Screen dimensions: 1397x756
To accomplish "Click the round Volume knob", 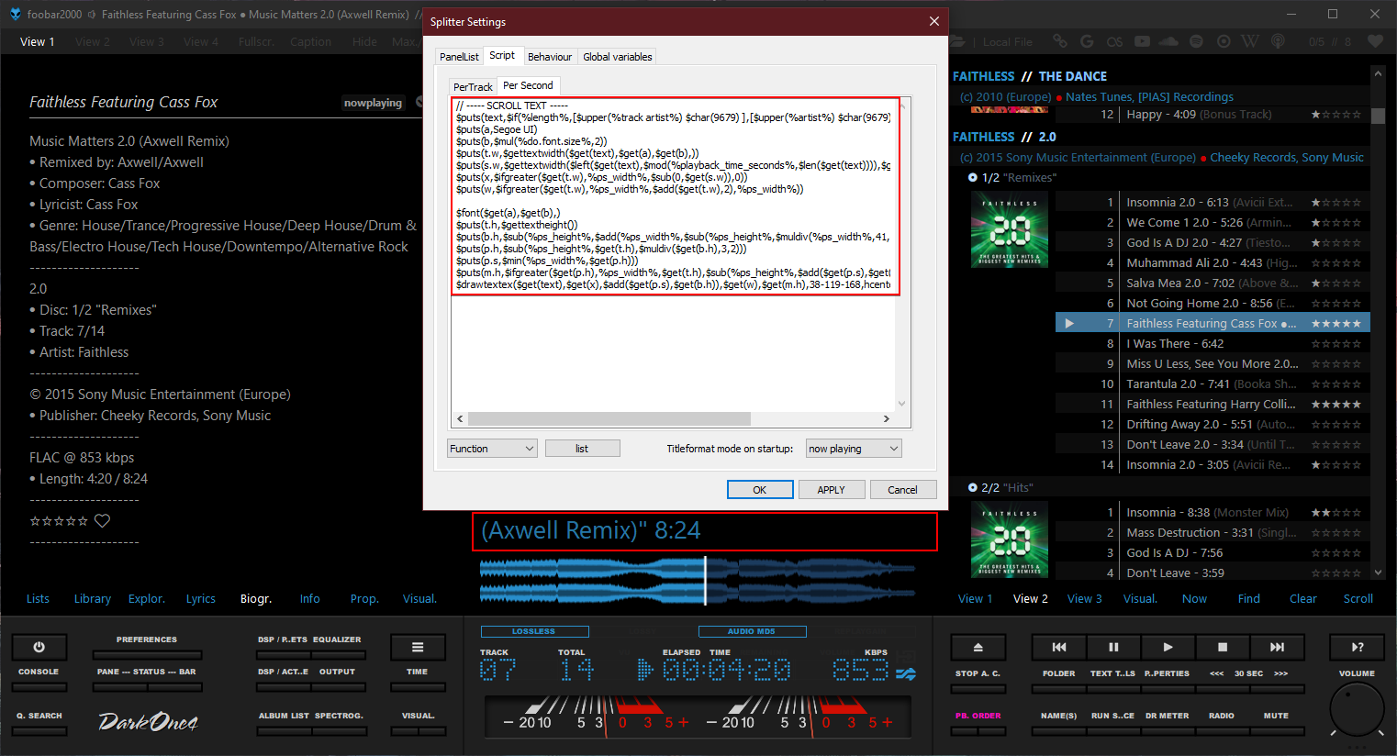I will click(x=1357, y=709).
